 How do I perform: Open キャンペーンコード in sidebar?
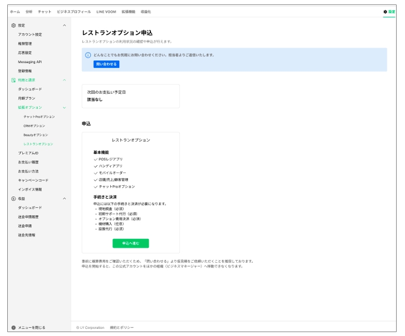pyautogui.click(x=33, y=180)
